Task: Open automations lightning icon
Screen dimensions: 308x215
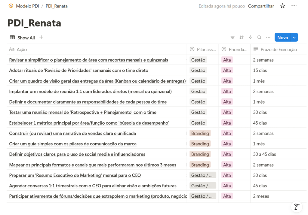Action: tap(250, 37)
